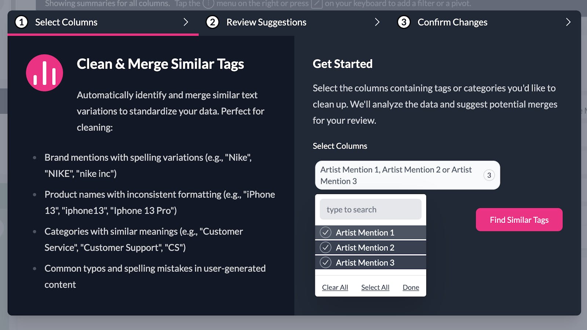Deselect Artist Mention 3 from the list
587x330 pixels.
pos(325,263)
